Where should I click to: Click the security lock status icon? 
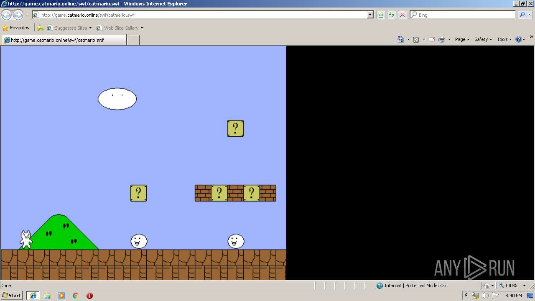click(x=486, y=286)
